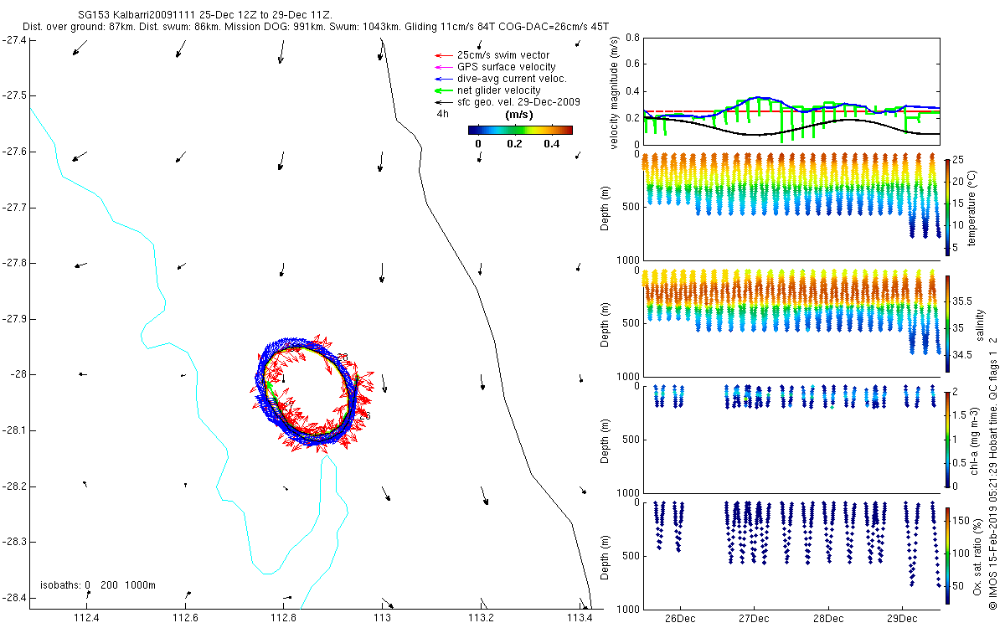Click the black arrow for sfc geo. vel. legend

click(444, 102)
